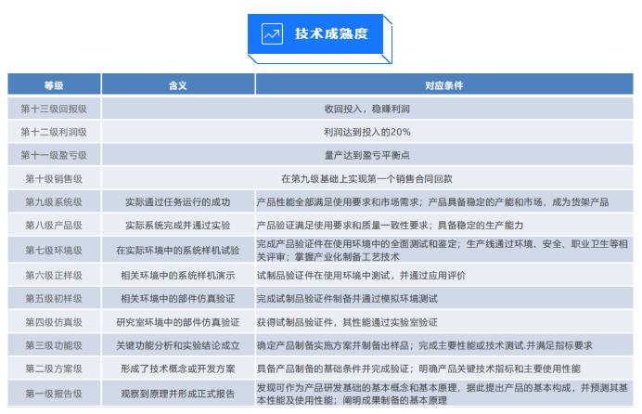Viewport: 642px width, 414px height.
Task: Click the 第十一级盈亏级 row label
Action: pos(54,154)
